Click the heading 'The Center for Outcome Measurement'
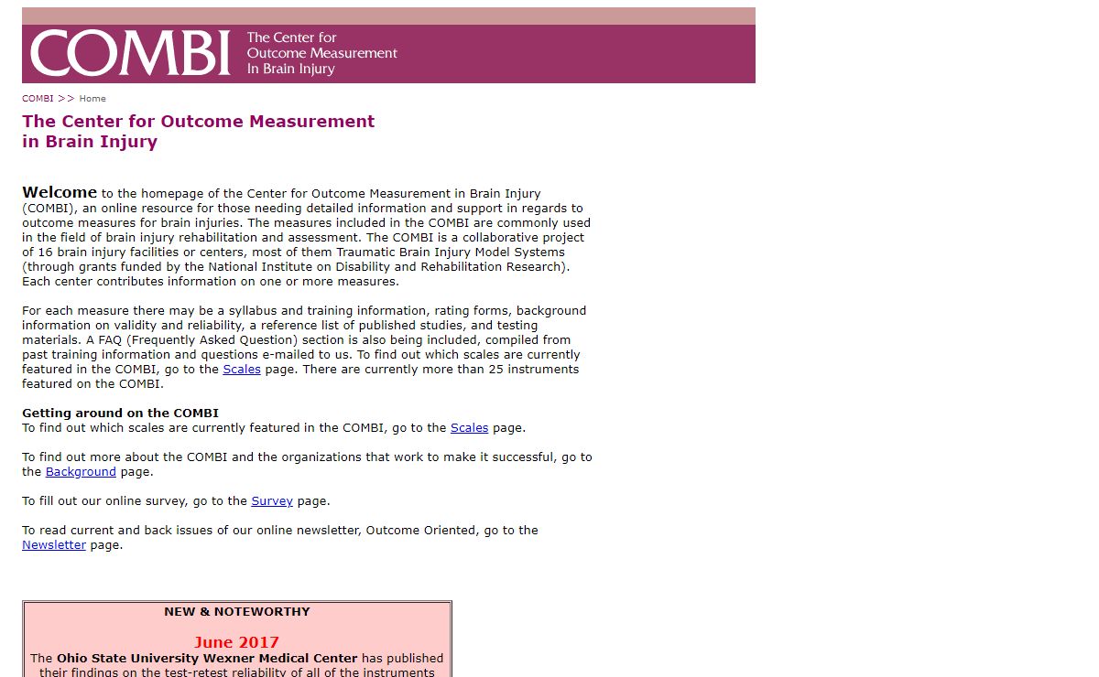The image size is (1099, 677). [x=199, y=122]
